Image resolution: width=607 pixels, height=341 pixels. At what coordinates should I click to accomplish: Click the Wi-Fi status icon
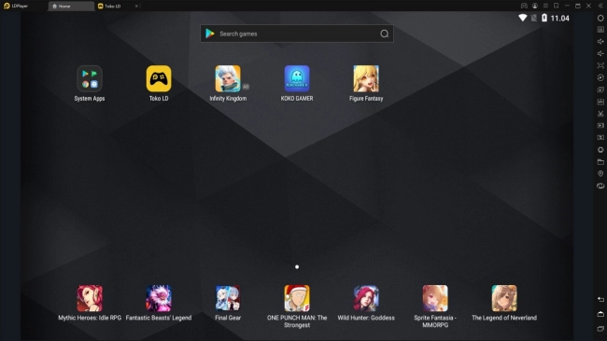[x=523, y=18]
